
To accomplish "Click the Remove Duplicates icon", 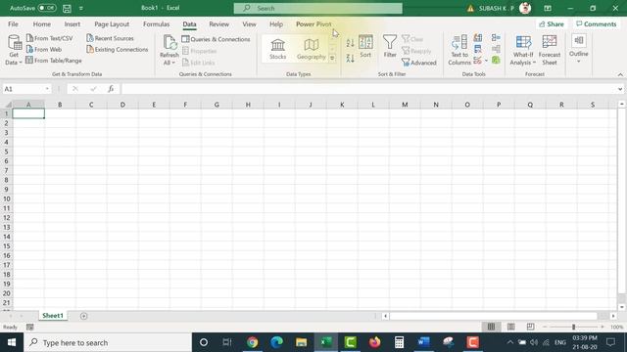I will pos(478,49).
